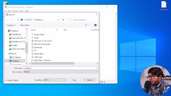Select the pokemon file in file list
171x96 pixels.
[38, 47]
